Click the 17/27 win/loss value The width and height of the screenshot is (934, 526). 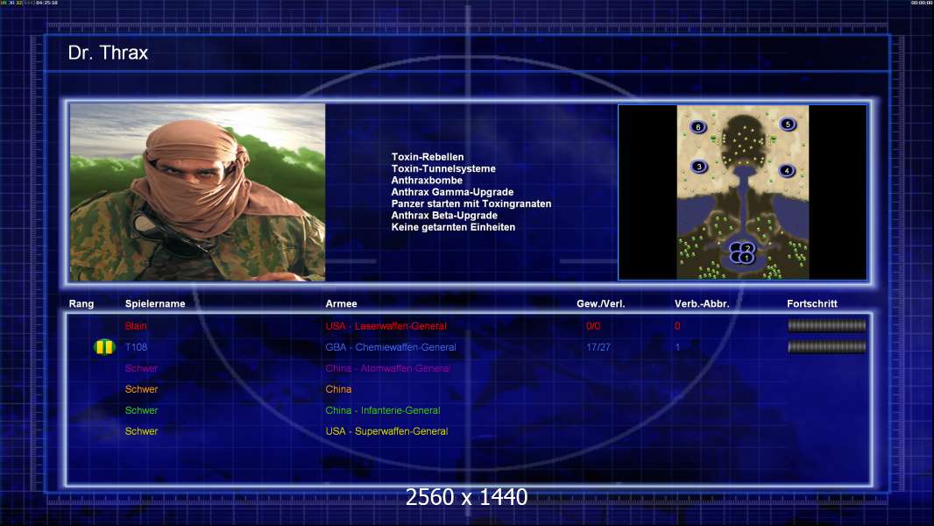[x=598, y=347]
